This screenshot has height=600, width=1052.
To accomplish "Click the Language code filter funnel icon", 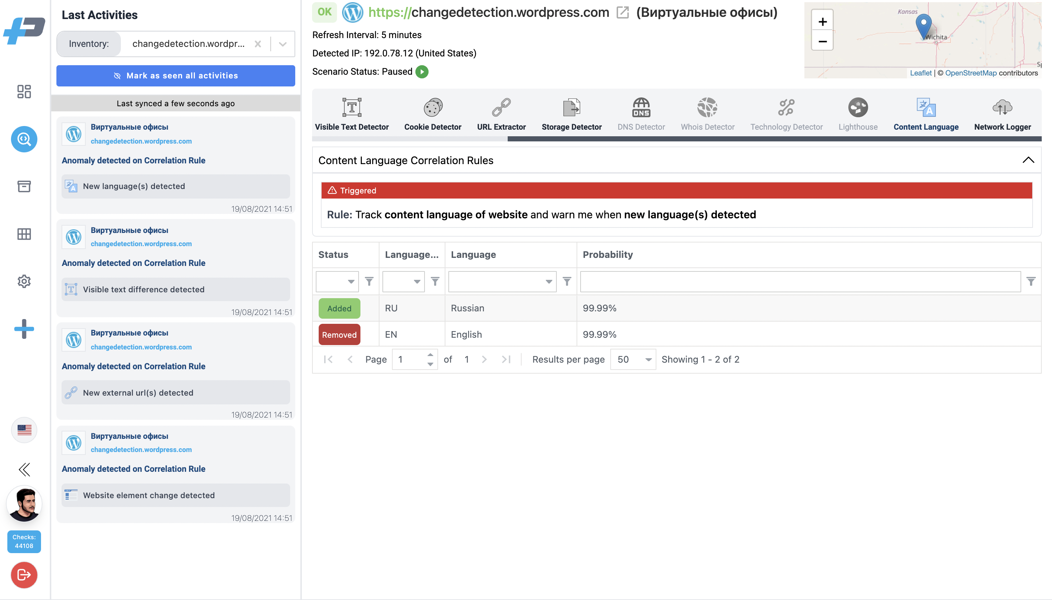I will 435,281.
